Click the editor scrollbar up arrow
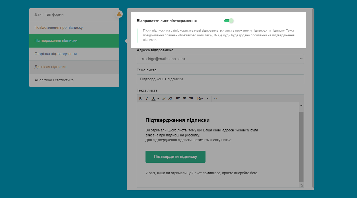The height and width of the screenshot is (198, 357). coord(301,105)
